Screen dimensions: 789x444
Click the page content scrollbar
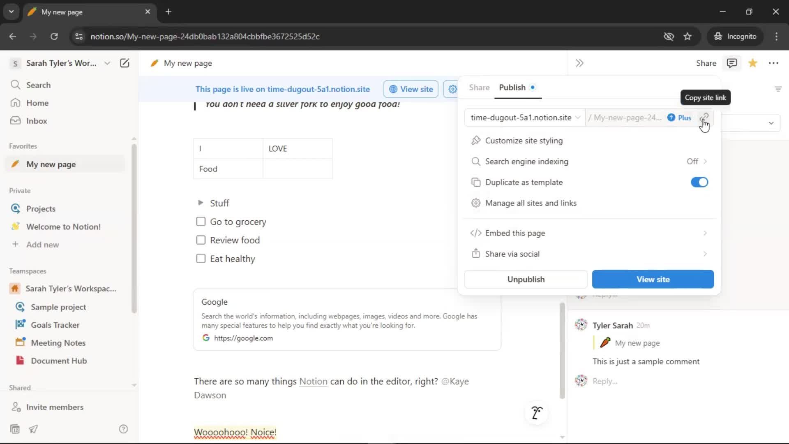click(562, 351)
